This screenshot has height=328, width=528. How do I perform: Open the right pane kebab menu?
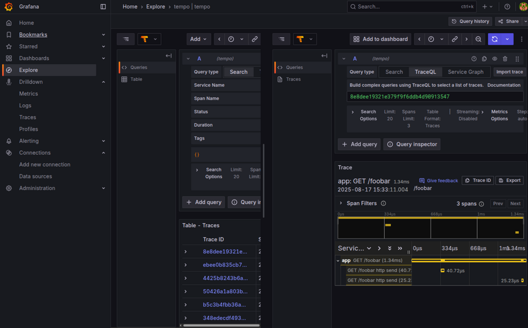[x=522, y=39]
